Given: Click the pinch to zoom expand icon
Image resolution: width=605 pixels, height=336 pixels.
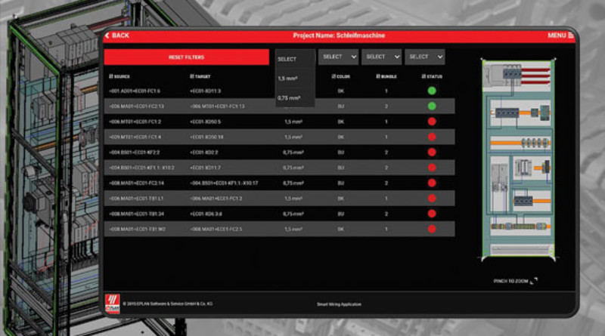Looking at the screenshot, I should [x=535, y=280].
